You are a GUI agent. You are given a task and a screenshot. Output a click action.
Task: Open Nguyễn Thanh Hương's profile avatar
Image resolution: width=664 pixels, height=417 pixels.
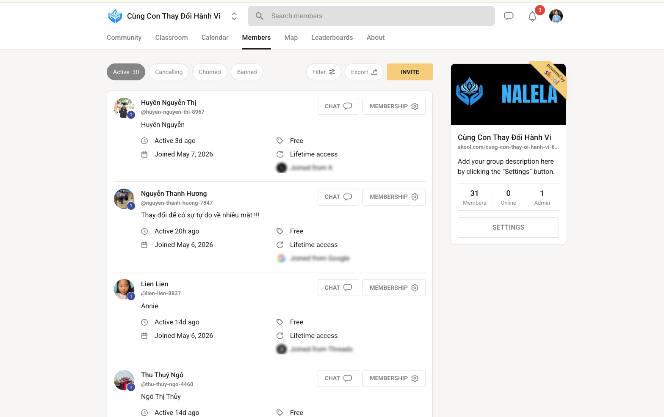coord(124,199)
